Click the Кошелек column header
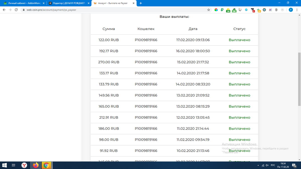Image resolution: width=301 pixels, height=169 pixels. pyautogui.click(x=146, y=29)
